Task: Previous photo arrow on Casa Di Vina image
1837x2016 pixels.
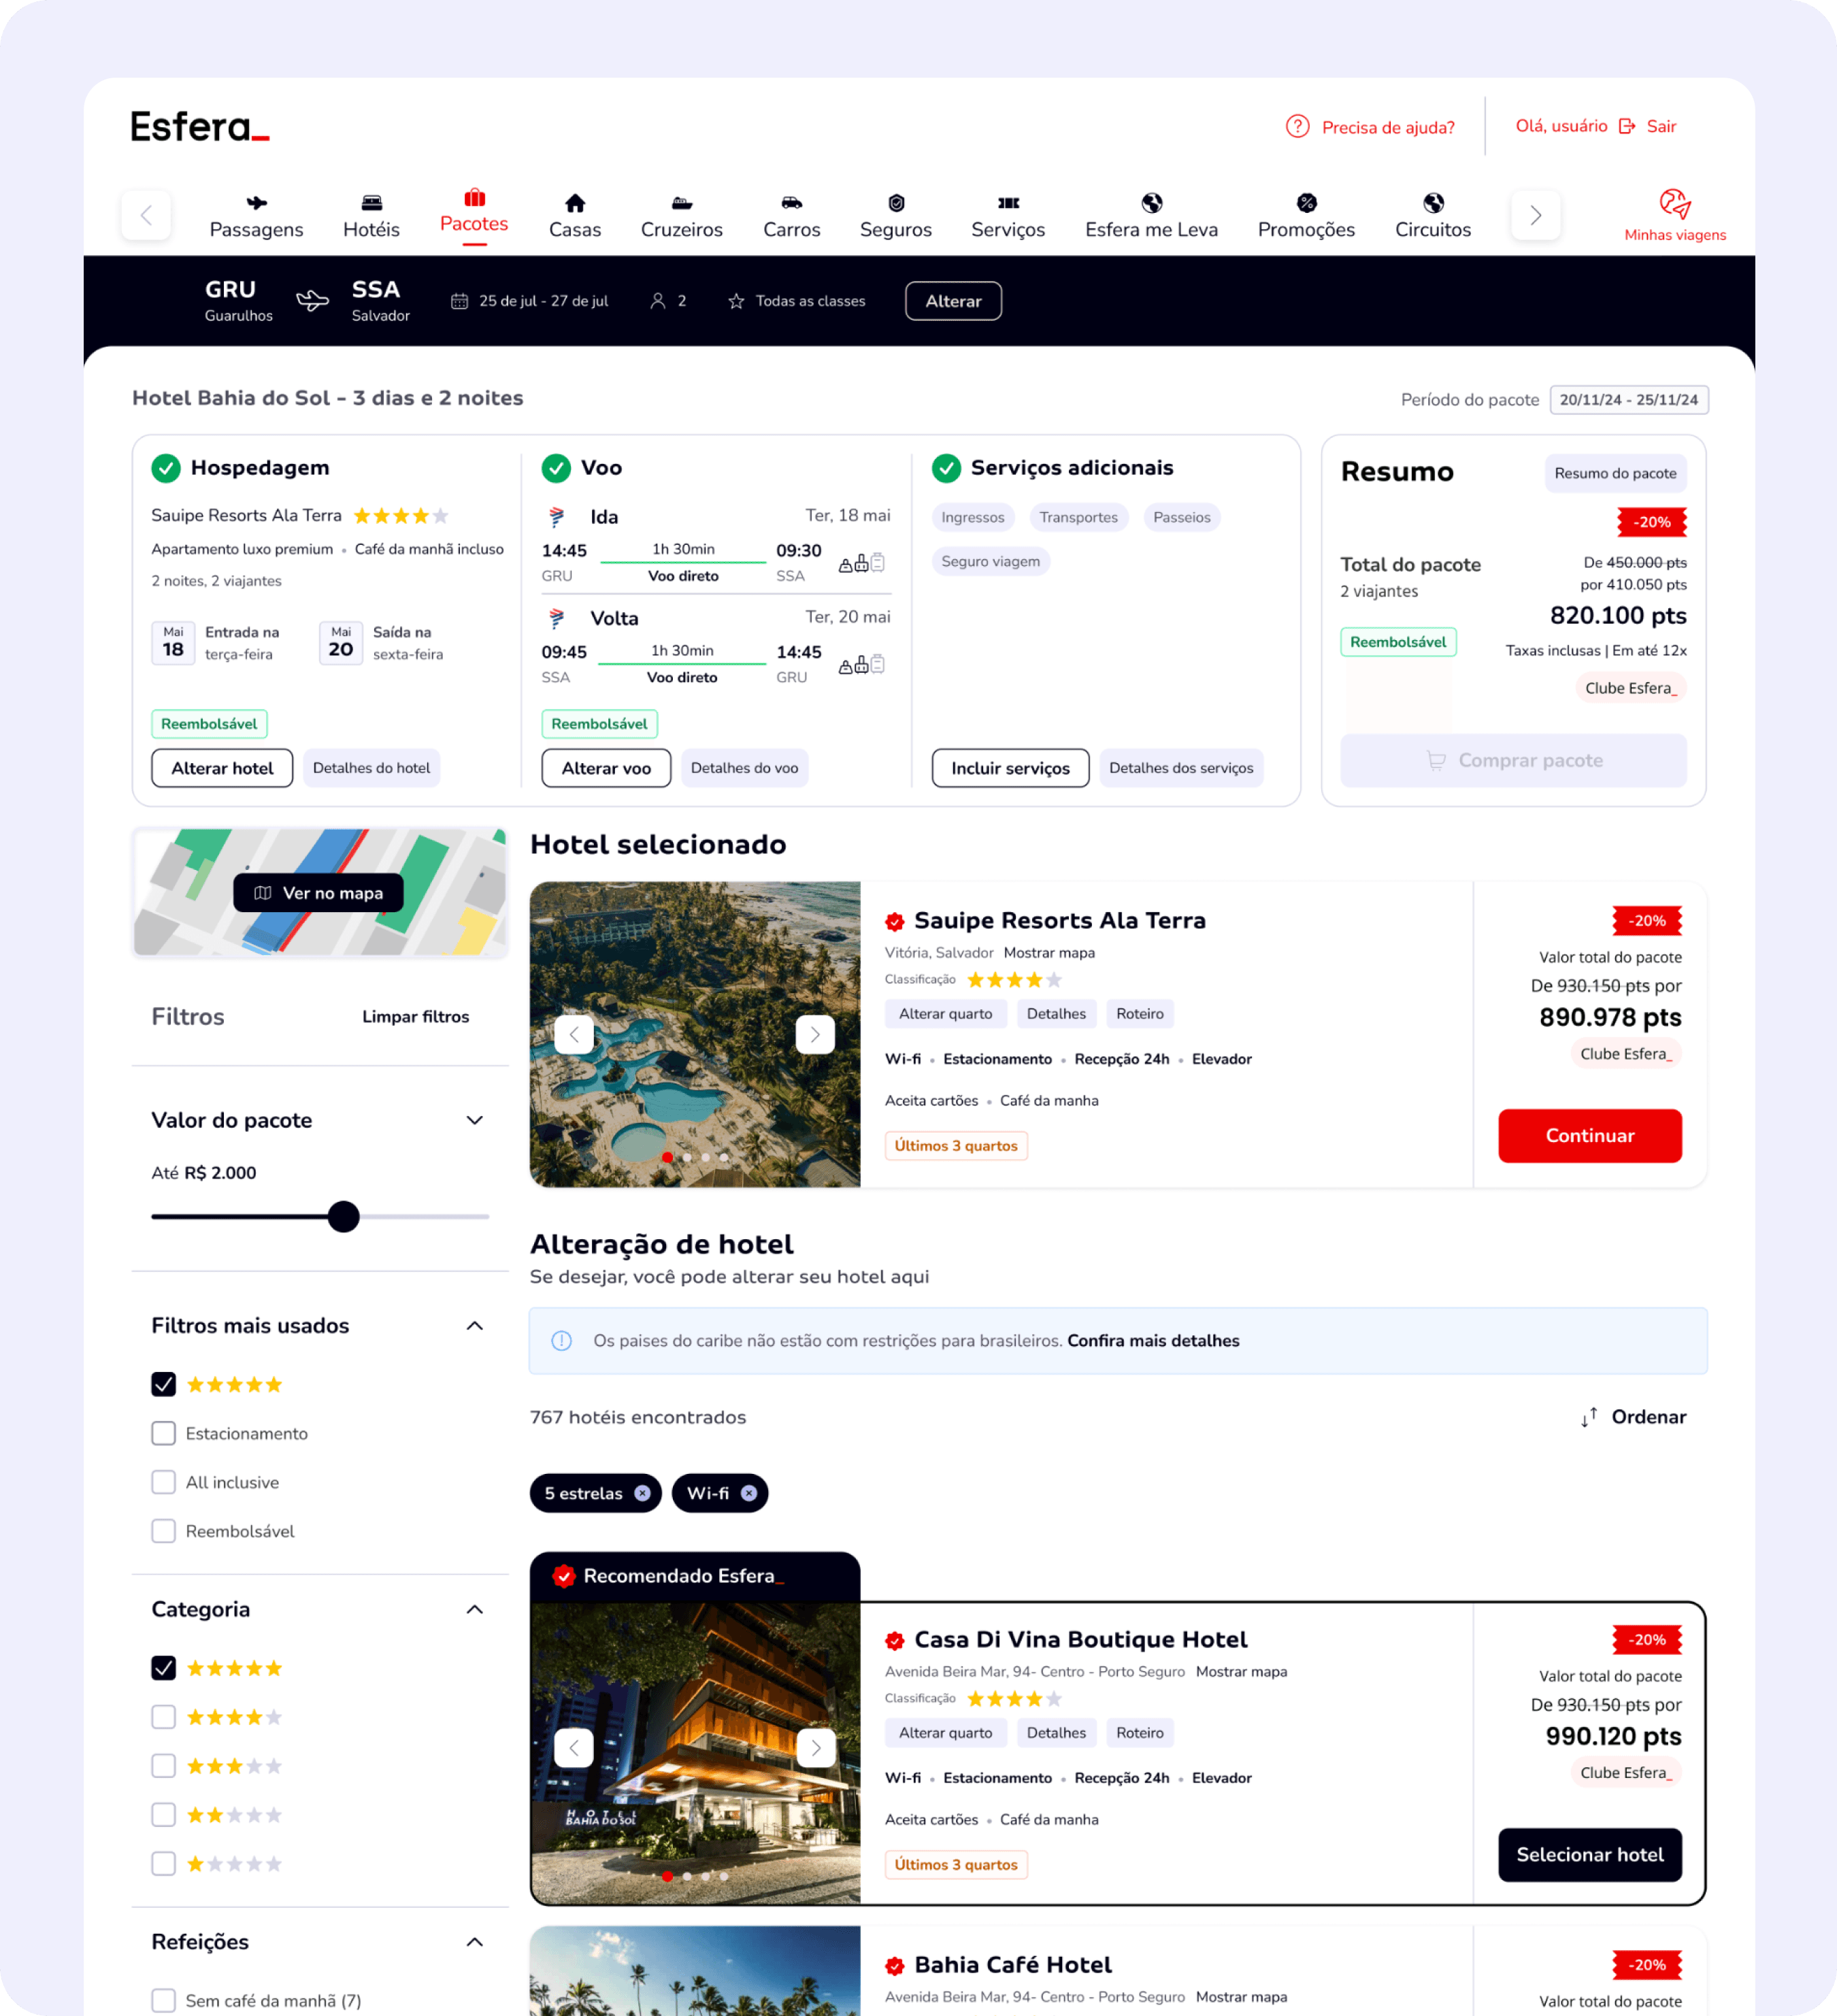Action: pyautogui.click(x=574, y=1747)
